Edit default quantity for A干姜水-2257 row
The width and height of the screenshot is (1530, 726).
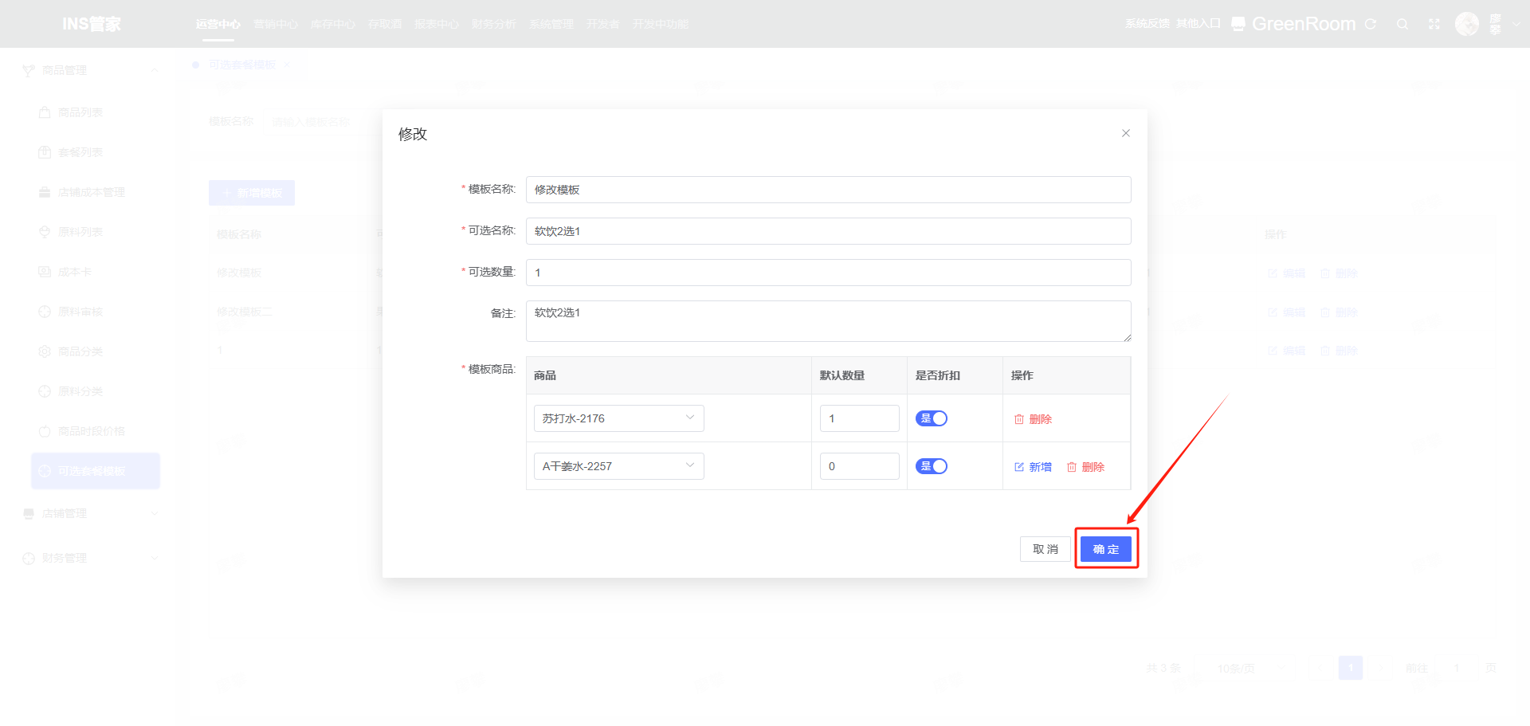pyautogui.click(x=860, y=466)
